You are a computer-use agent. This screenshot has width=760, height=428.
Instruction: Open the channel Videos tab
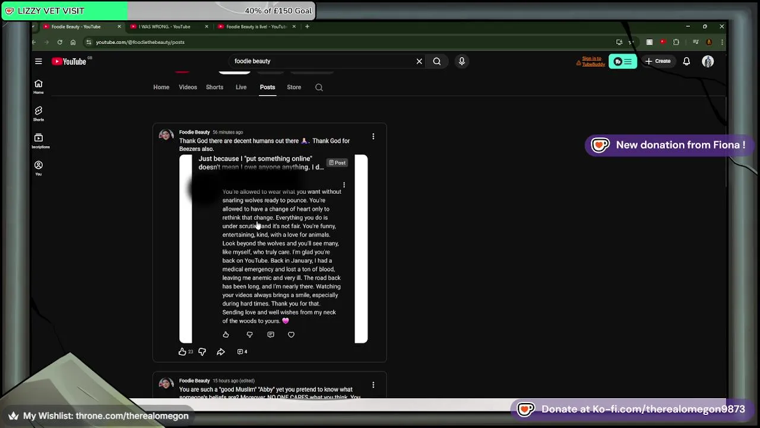pos(188,87)
